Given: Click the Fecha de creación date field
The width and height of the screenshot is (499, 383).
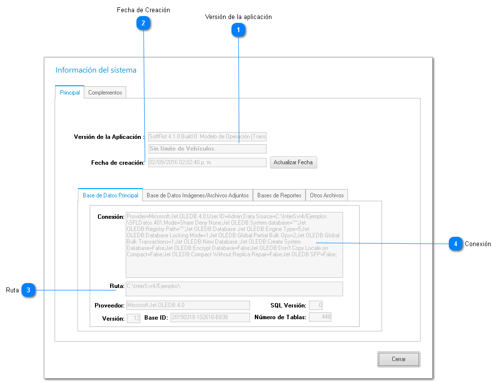Looking at the screenshot, I should [x=207, y=162].
